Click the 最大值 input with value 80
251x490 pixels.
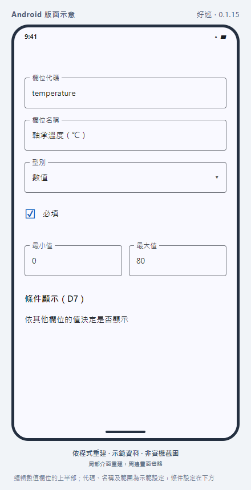click(177, 261)
